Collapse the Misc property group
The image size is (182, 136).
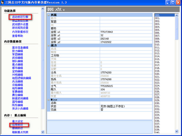point(49,100)
